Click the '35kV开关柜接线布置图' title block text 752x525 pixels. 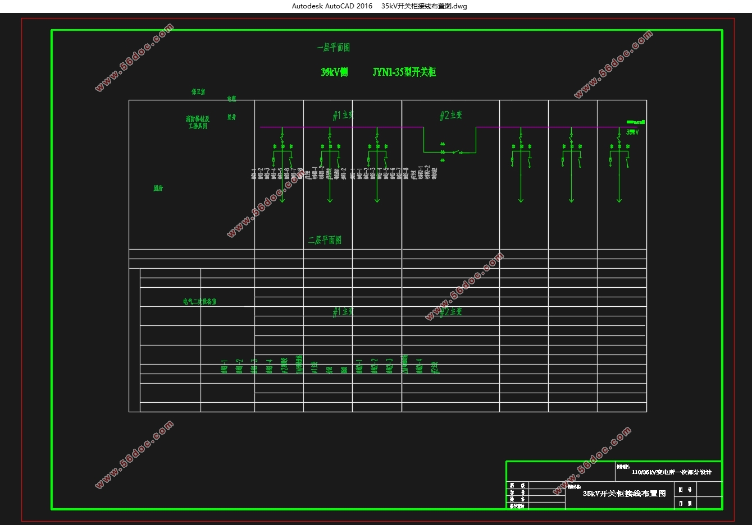tap(624, 494)
